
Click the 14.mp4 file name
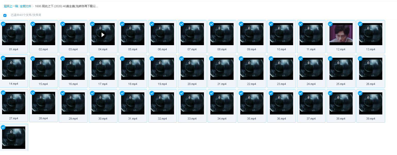coord(14,84)
